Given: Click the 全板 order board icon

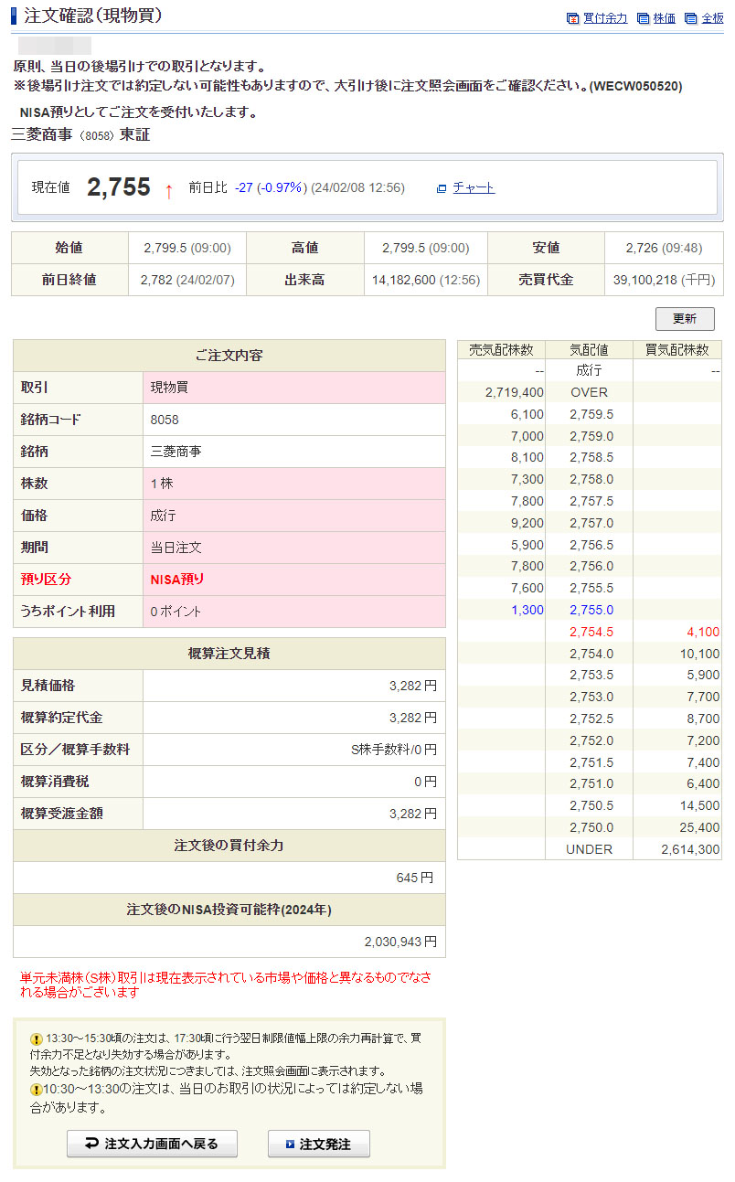Looking at the screenshot, I should (691, 18).
